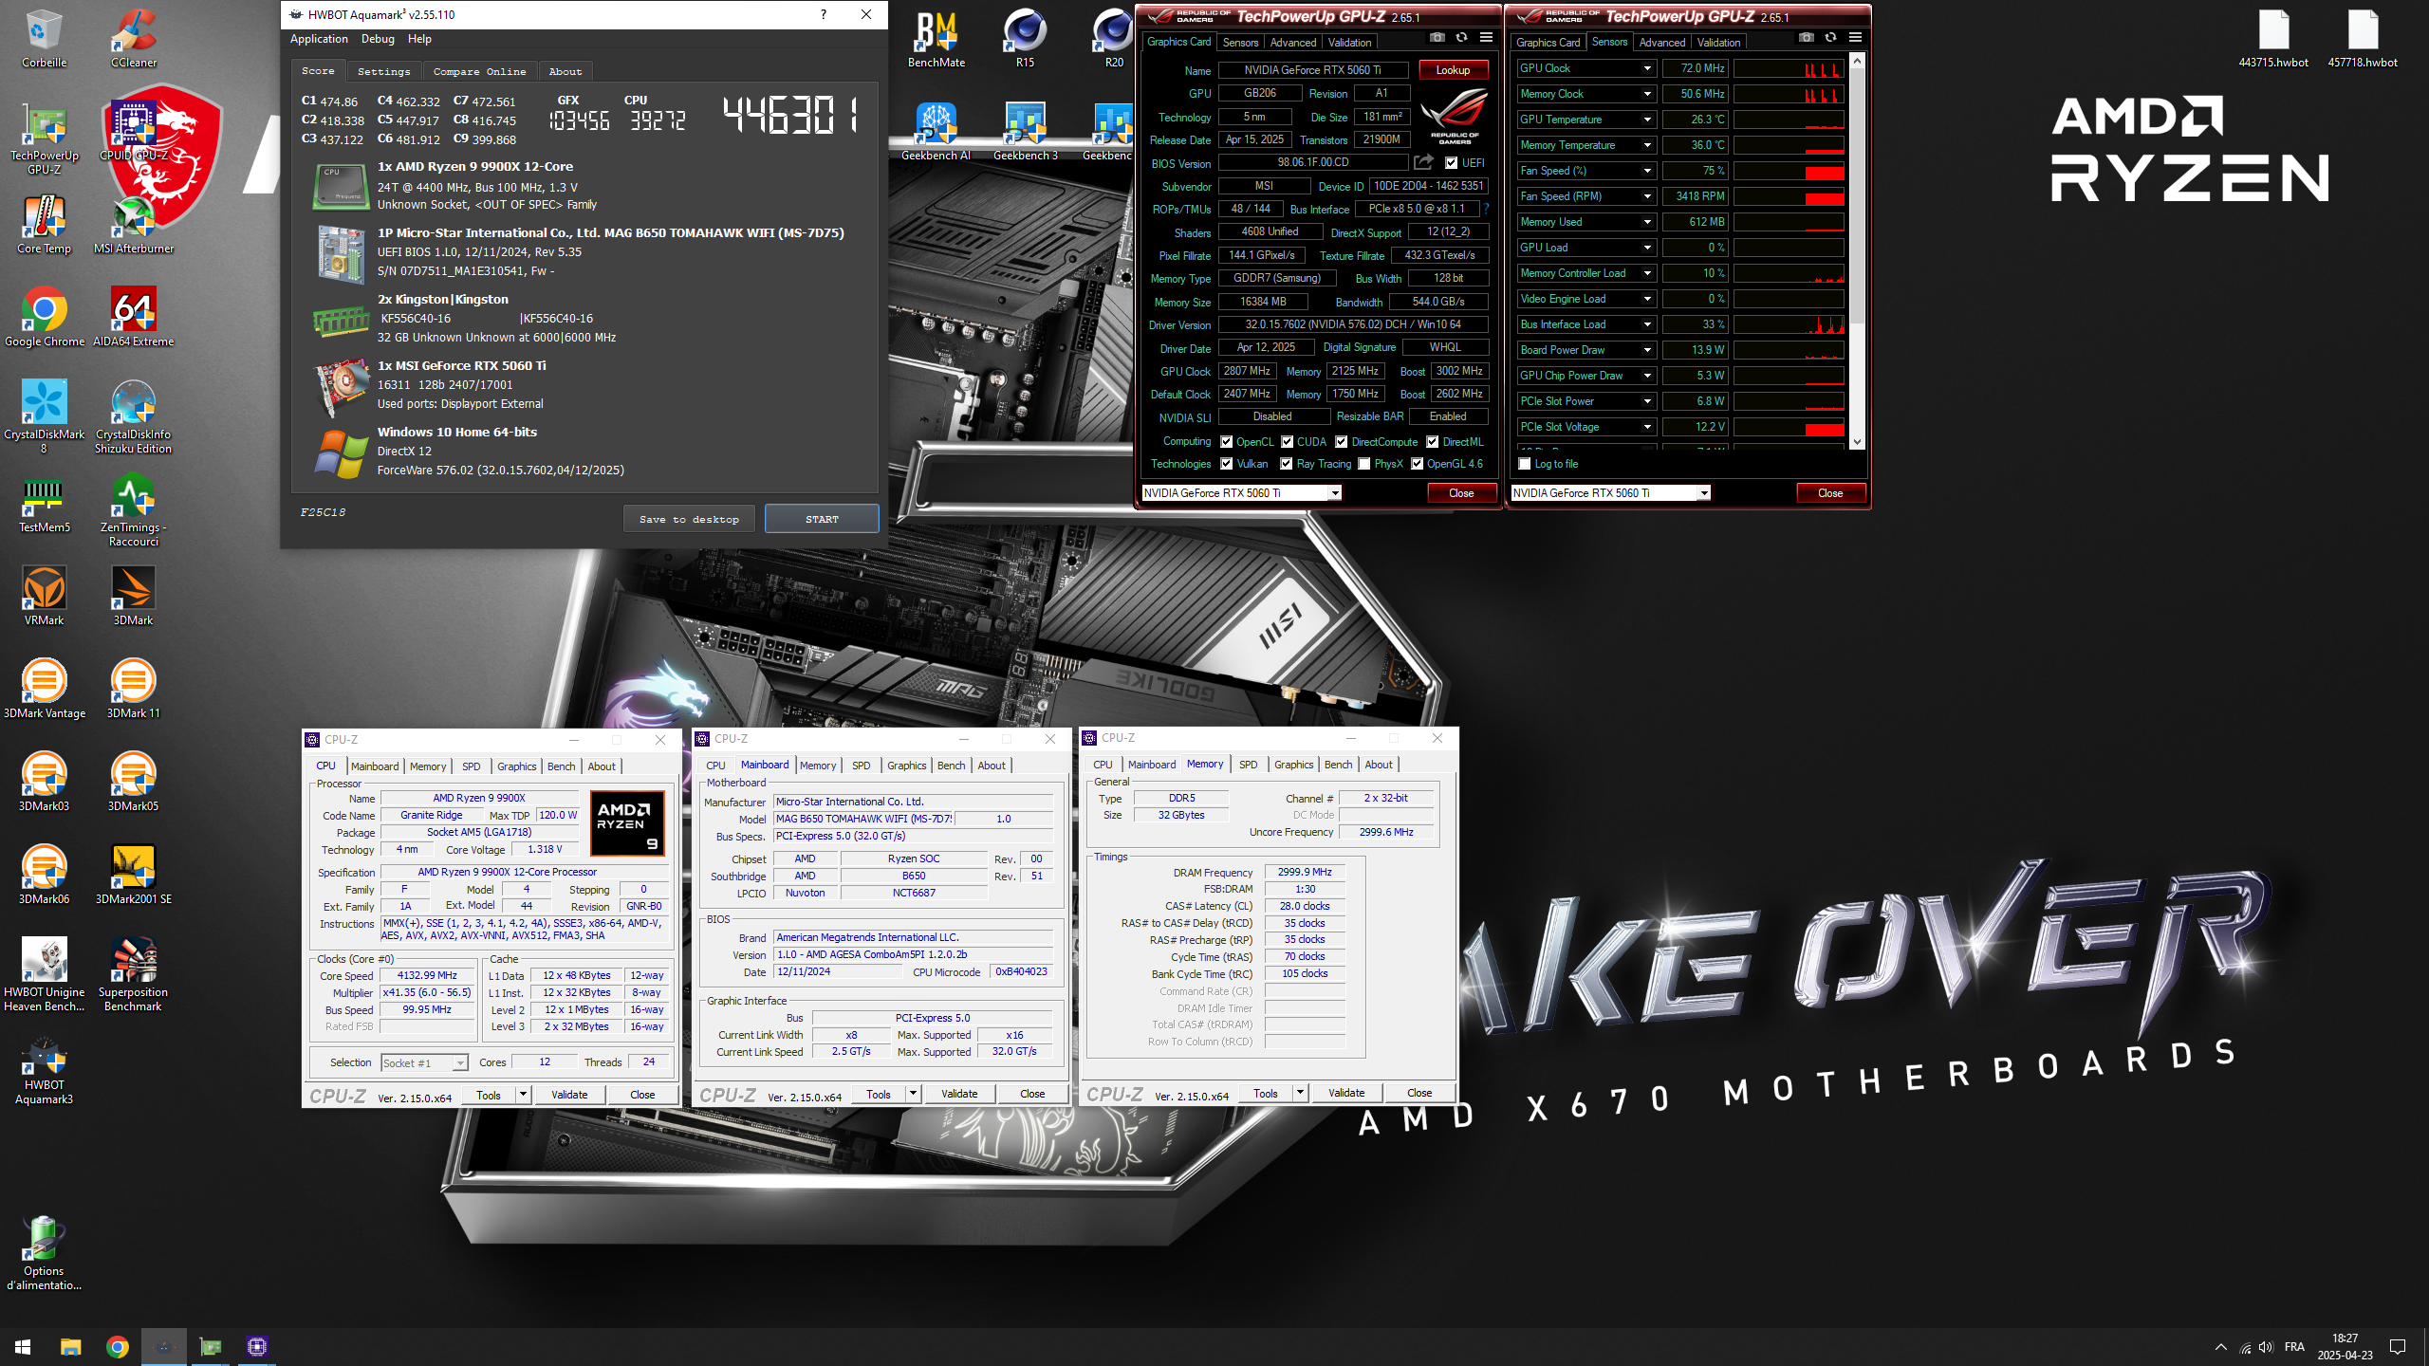Click Tools button in CPU-Z CPU window
Viewport: 2429px width, 1366px height.
click(489, 1095)
